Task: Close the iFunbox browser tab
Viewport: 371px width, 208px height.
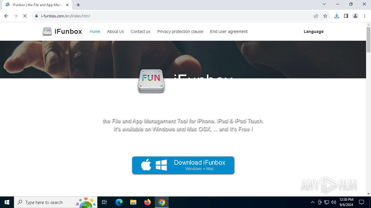Action: 67,5
